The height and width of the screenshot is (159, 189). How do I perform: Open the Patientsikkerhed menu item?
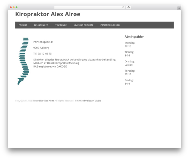pyautogui.click(x=110, y=25)
